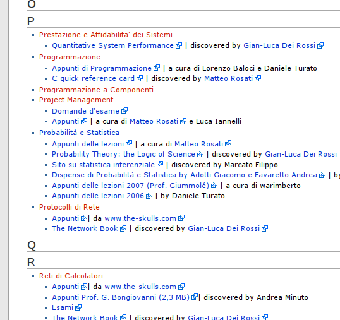The image size is (340, 320).
Task: Open Dispense di Probabilità e Statistica link
Action: pyautogui.click(x=185, y=175)
